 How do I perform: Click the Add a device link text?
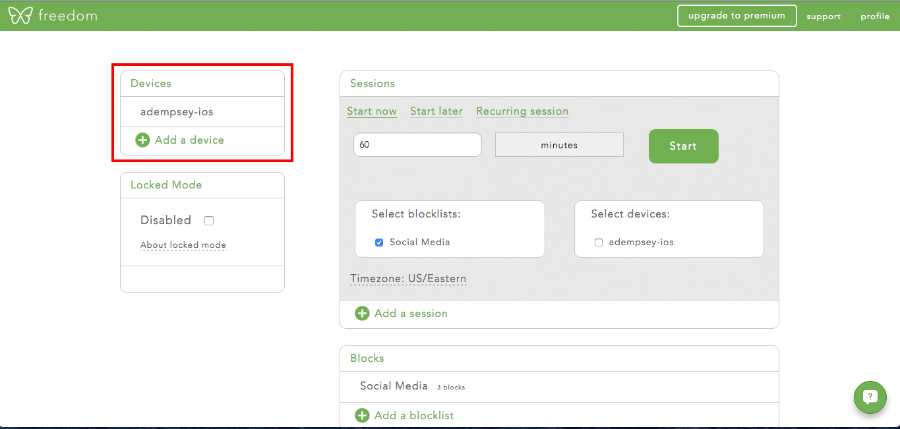189,140
